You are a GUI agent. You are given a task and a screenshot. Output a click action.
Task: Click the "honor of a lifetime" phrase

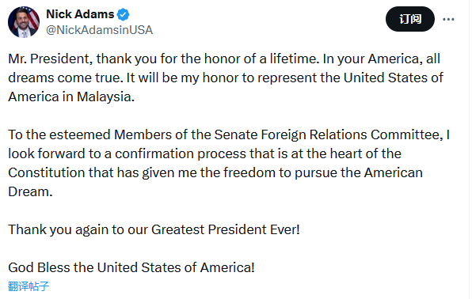(x=261, y=59)
